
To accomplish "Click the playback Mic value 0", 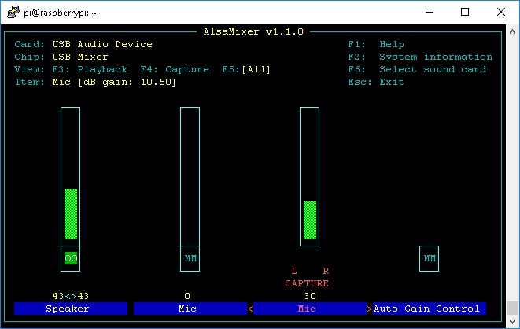I will pos(187,296).
